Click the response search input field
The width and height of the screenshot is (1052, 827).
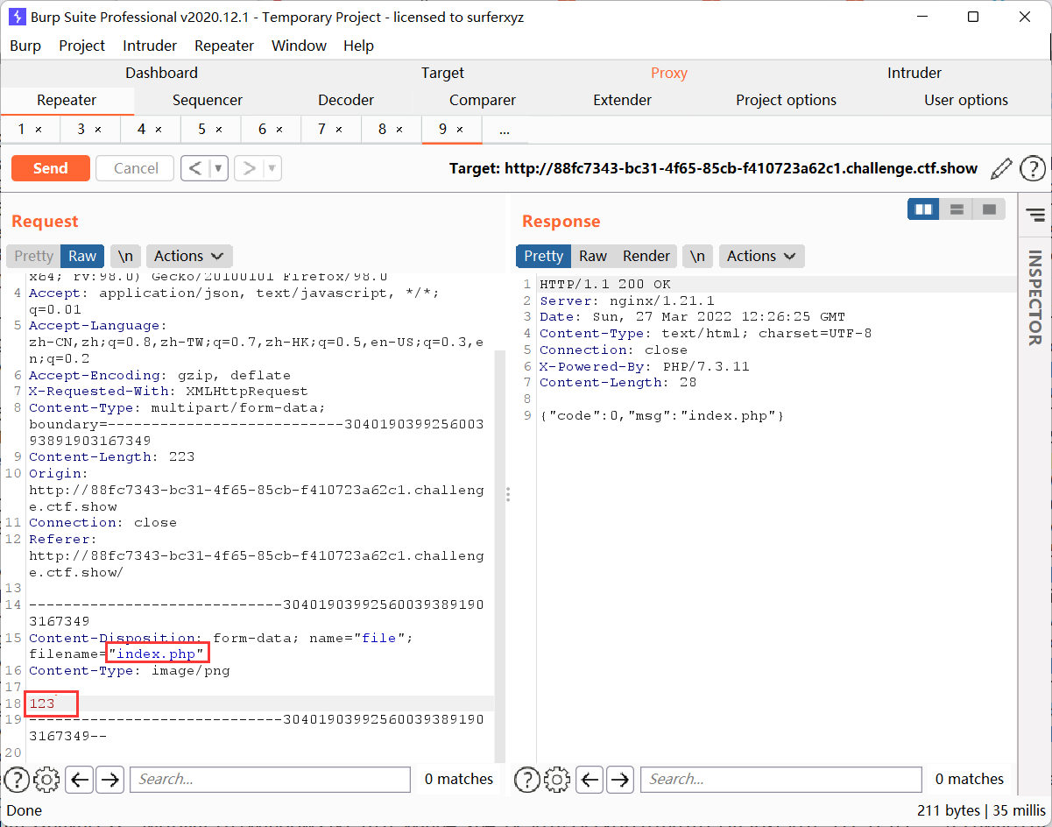click(781, 779)
